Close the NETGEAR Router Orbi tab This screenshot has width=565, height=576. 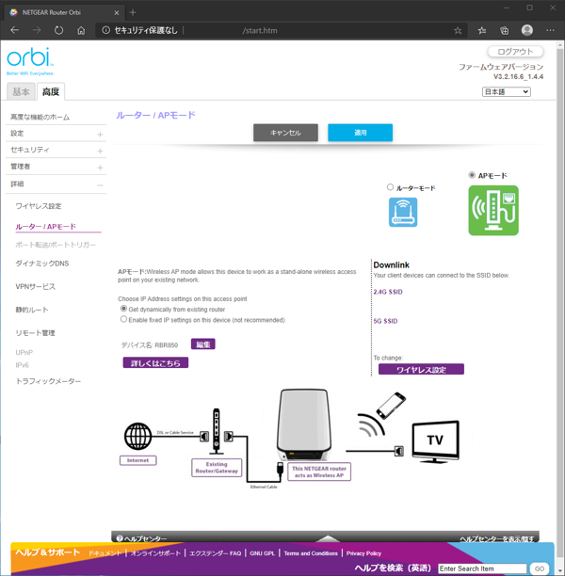(x=117, y=12)
